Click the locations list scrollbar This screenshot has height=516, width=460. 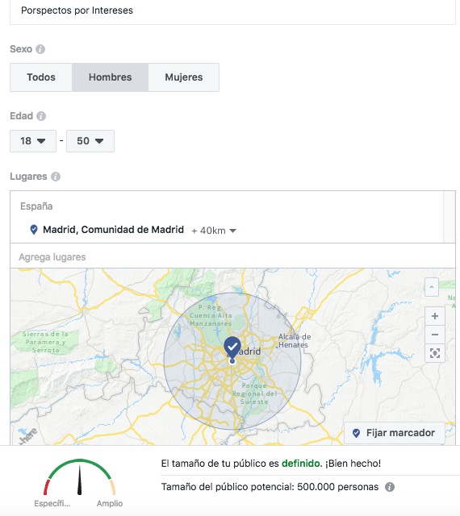pos(450,217)
